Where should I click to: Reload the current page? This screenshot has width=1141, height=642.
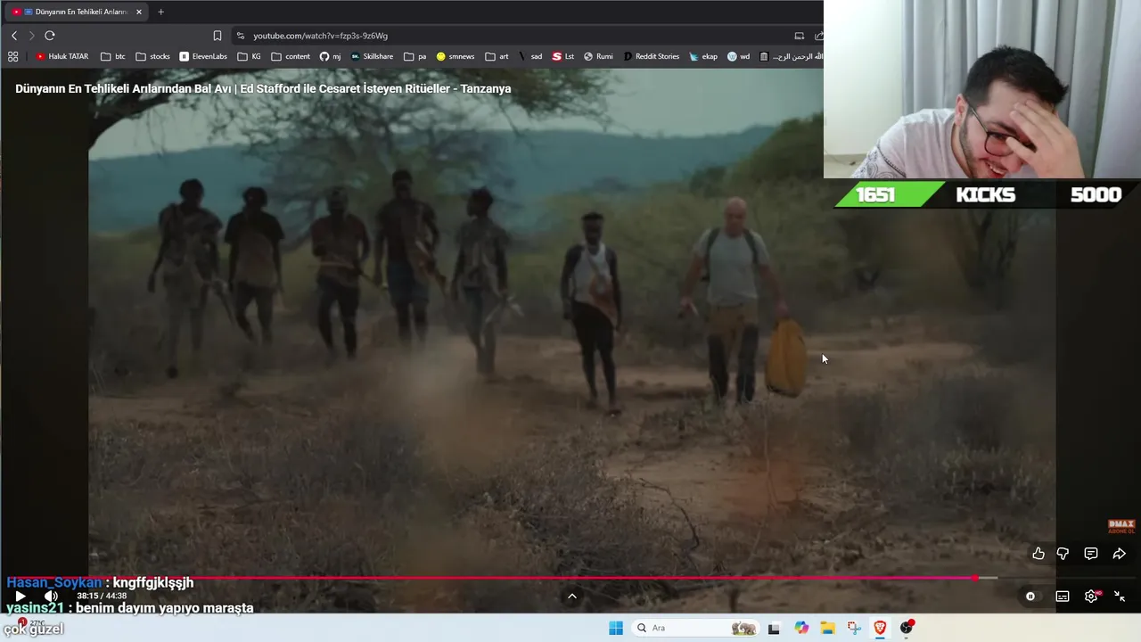pos(50,36)
